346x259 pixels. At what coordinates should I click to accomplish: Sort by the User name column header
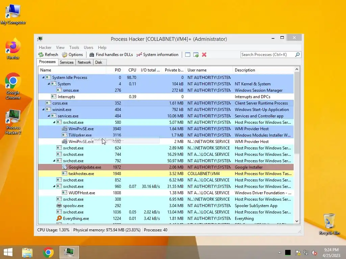(x=209, y=70)
